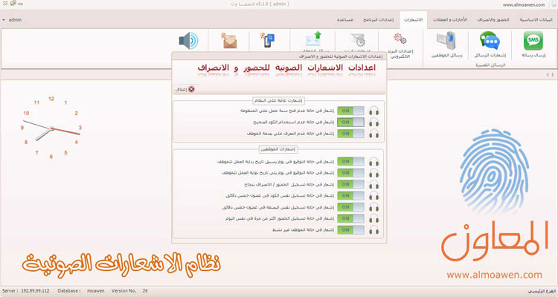Image resolution: width=558 pixels, height=297 pixels.
Task: Play headphones for يلي تاريخ نهاية العمل
Action: pyautogui.click(x=373, y=173)
